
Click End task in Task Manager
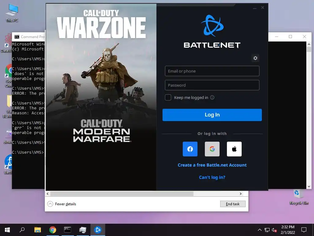click(233, 204)
